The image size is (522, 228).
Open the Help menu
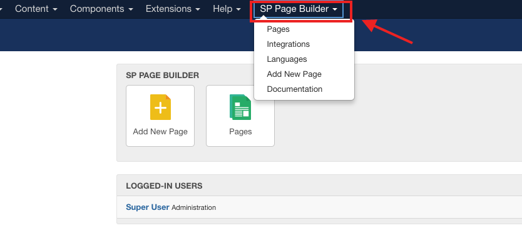click(227, 9)
